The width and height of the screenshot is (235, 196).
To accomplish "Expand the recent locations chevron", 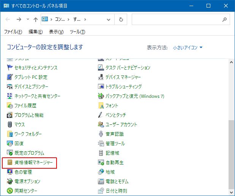I will (x=28, y=19).
